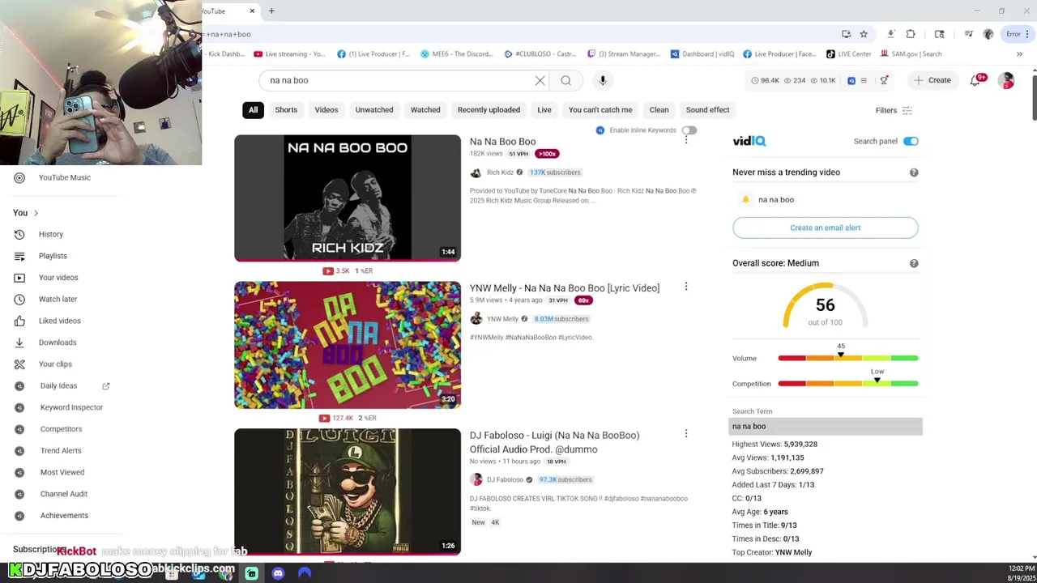This screenshot has height=583, width=1037.
Task: Click the Competition score bar
Action: point(848,384)
